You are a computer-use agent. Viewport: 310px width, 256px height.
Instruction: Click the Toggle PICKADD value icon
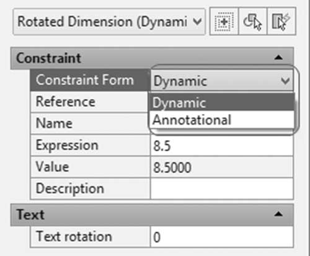pyautogui.click(x=224, y=21)
